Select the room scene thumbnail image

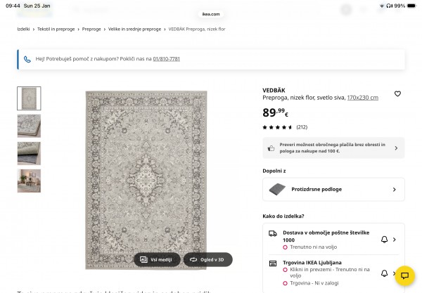tap(29, 181)
